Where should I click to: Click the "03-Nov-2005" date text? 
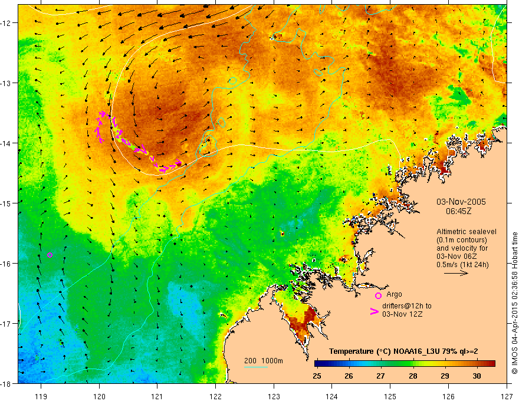point(461,202)
